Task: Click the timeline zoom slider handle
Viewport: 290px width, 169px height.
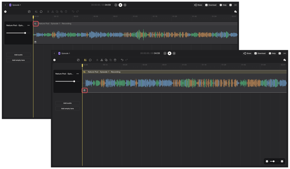Action: point(274,161)
